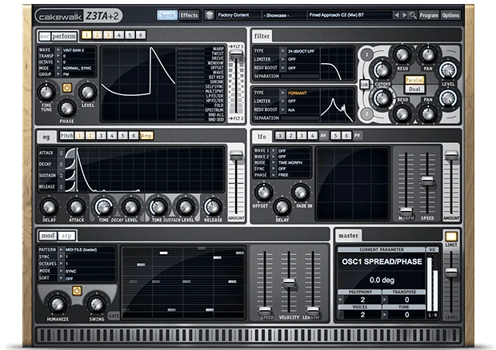Click the LFO Offset knob

click(263, 192)
